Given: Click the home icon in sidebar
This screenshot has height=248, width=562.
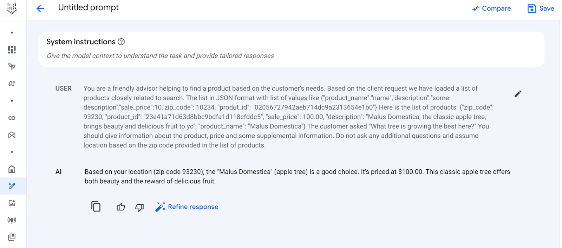Looking at the screenshot, I should pos(12,169).
